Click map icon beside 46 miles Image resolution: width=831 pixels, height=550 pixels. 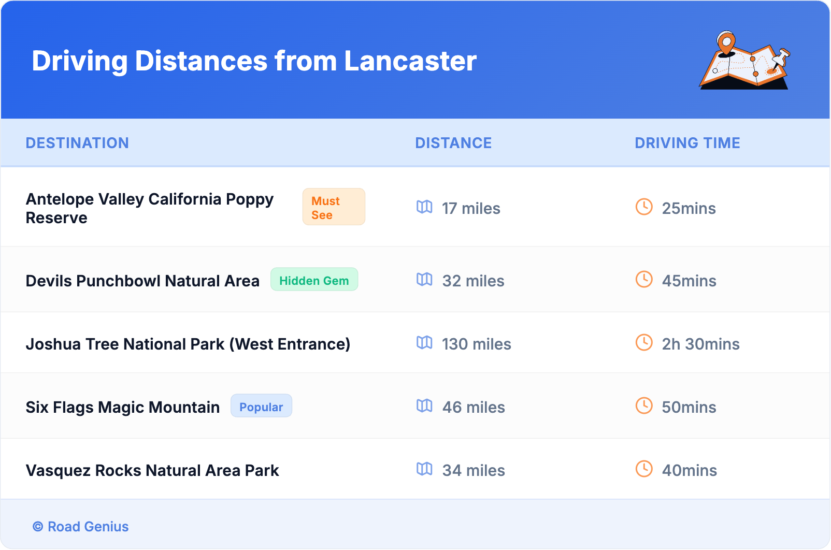point(424,406)
